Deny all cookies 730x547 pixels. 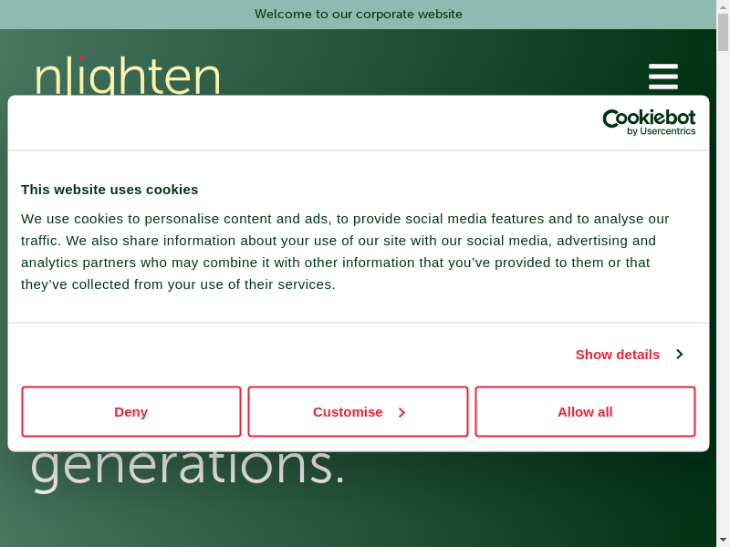click(x=131, y=412)
